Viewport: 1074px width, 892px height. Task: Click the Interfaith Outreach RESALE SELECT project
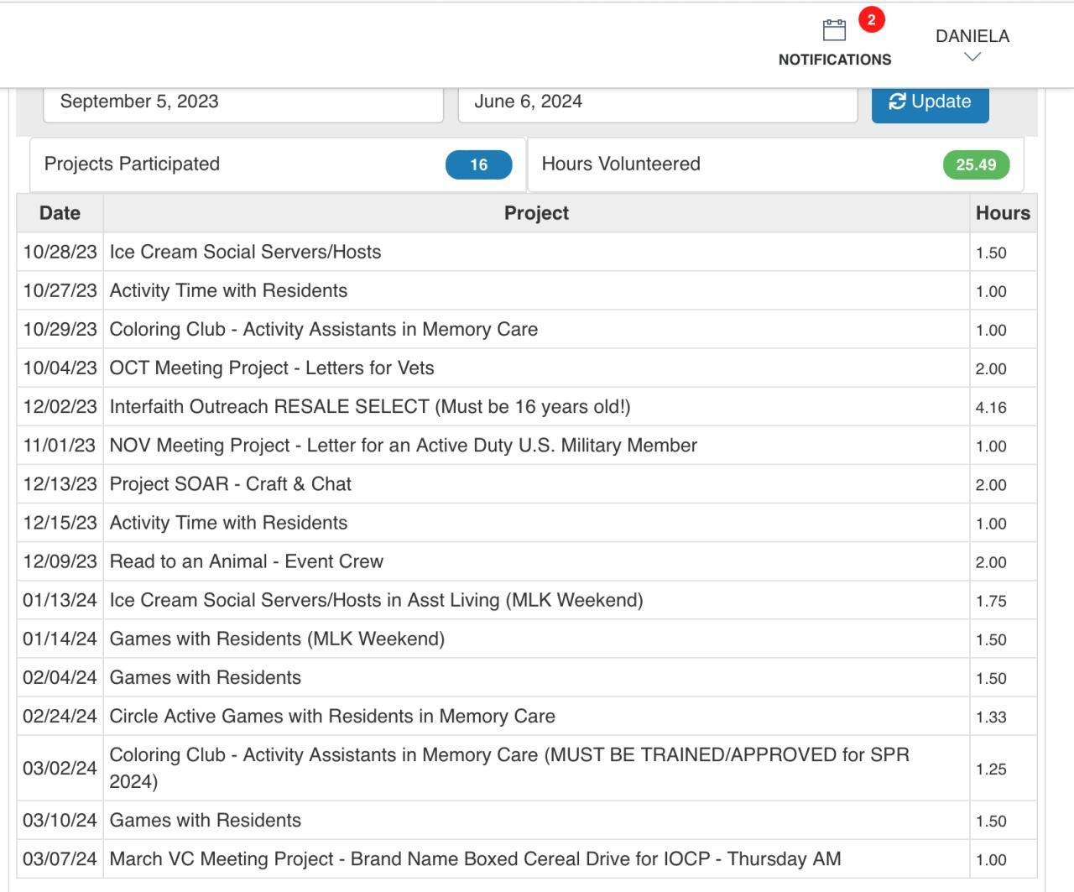[x=370, y=406]
